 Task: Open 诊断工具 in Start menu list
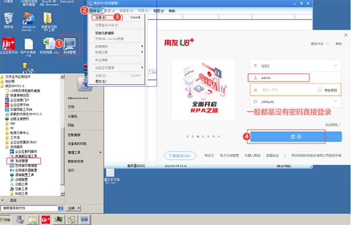(x=19, y=184)
